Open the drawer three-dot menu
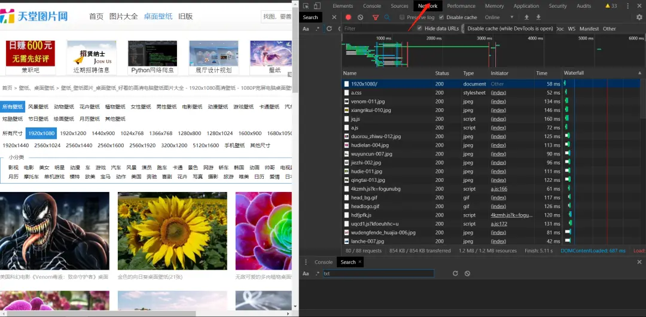Image resolution: width=646 pixels, height=317 pixels. [306, 262]
